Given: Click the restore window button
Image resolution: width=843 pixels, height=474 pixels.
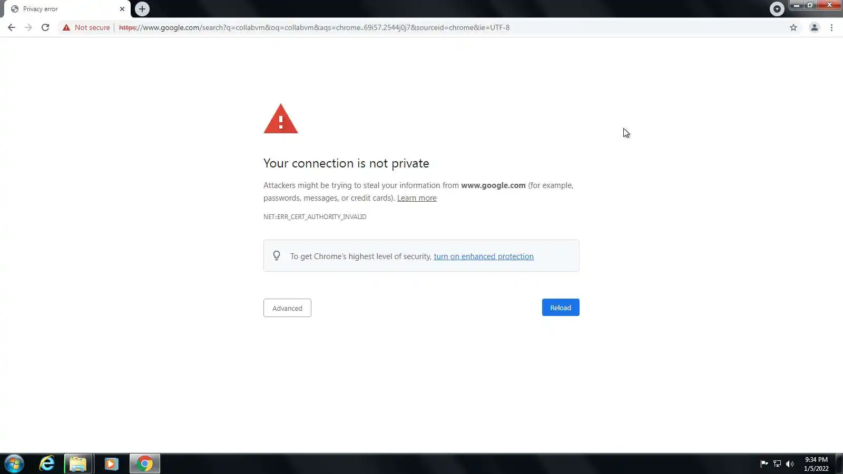Looking at the screenshot, I should (x=810, y=5).
